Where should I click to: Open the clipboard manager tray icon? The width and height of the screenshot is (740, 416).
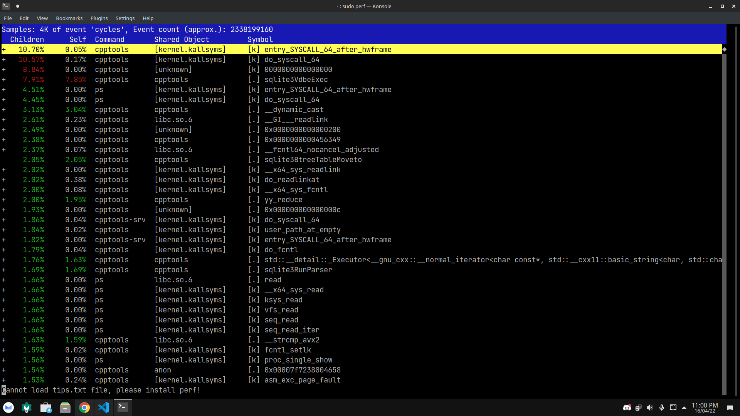(638, 408)
